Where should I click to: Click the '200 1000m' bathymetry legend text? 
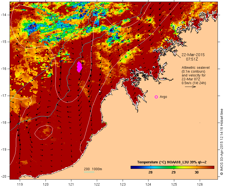tap(93, 169)
